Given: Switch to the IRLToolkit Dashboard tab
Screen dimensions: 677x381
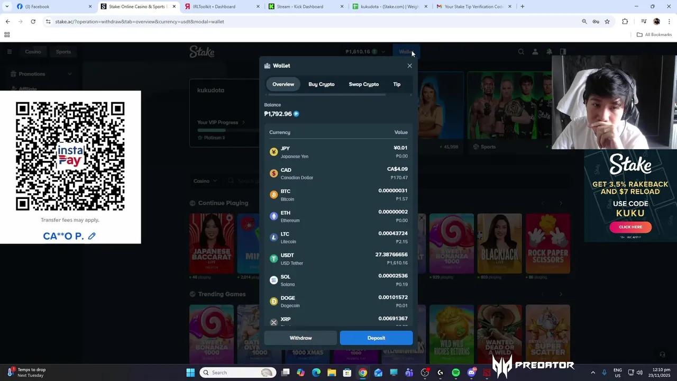Looking at the screenshot, I should coord(222,6).
